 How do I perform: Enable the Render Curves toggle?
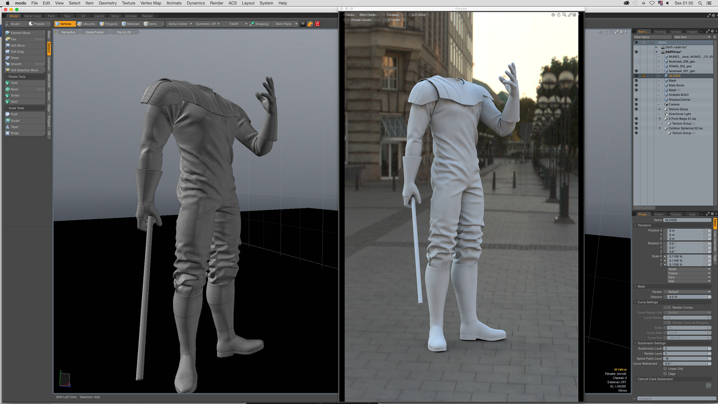coord(667,307)
